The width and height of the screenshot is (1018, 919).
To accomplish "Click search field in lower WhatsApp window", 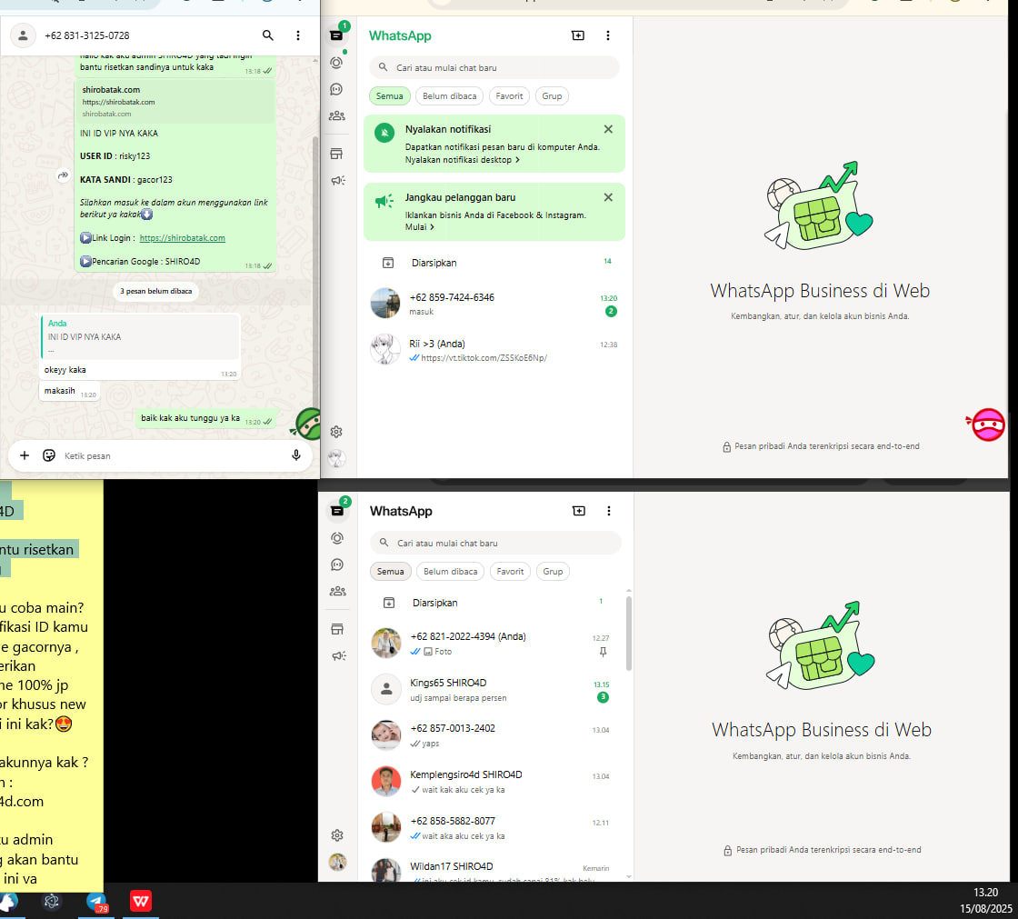I will coord(495,543).
